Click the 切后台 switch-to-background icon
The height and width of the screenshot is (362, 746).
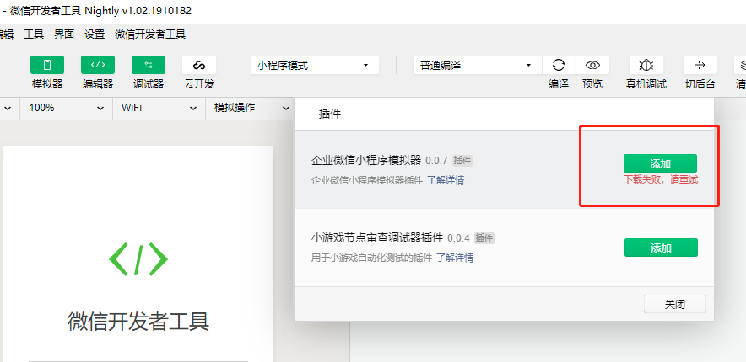point(700,65)
